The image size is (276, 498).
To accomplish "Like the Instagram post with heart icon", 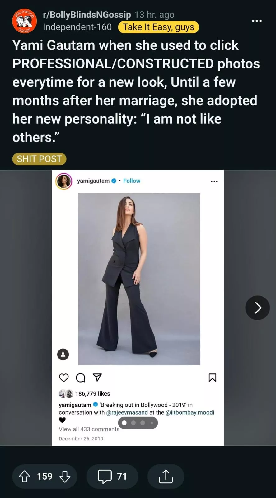I will point(64,378).
